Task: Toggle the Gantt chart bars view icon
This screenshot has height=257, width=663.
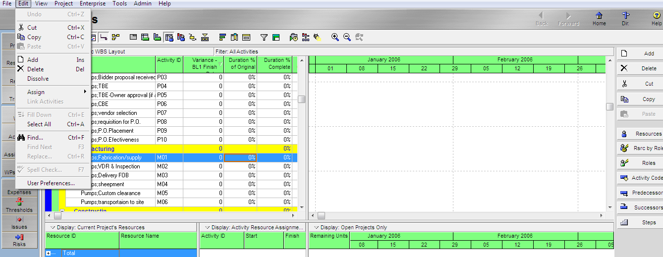Action: [x=145, y=37]
